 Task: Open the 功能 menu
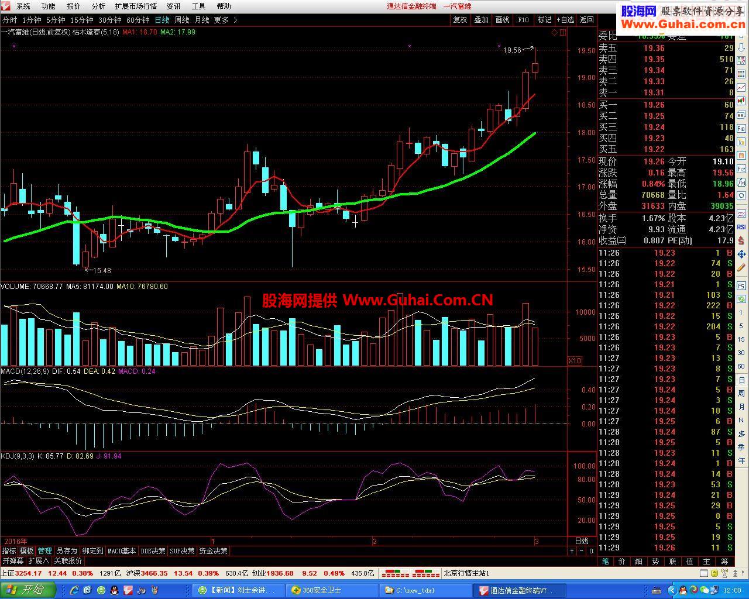tap(49, 6)
